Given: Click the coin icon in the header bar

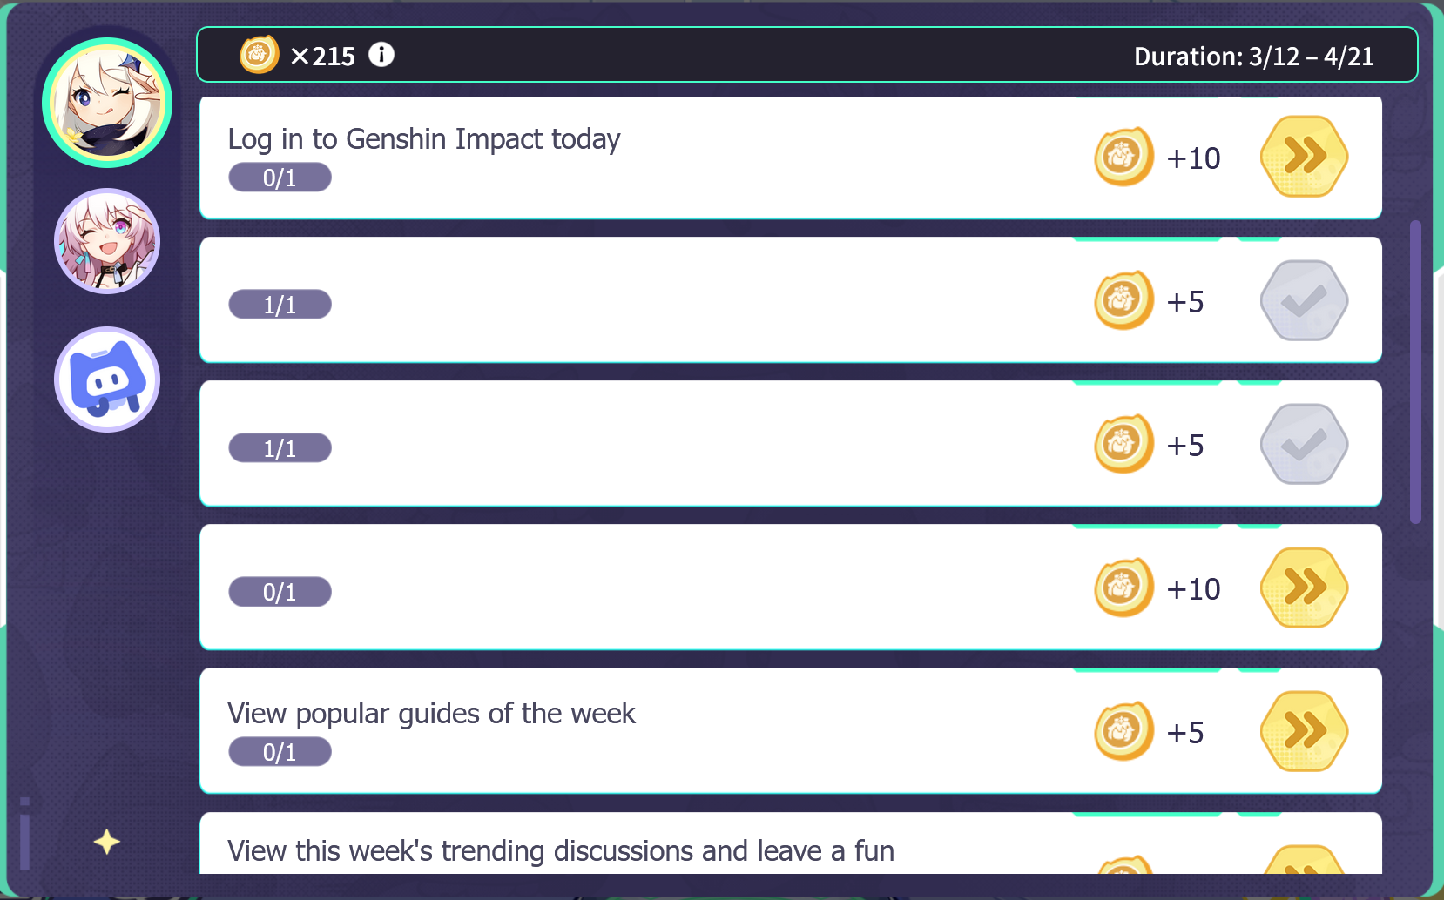Looking at the screenshot, I should [259, 55].
